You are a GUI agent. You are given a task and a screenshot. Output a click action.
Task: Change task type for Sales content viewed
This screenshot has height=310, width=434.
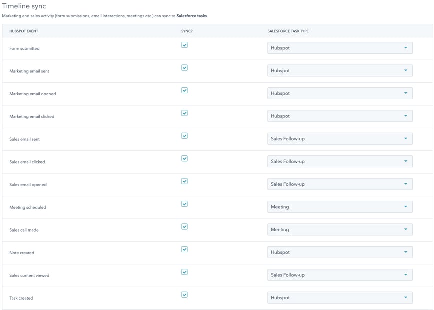[340, 275]
